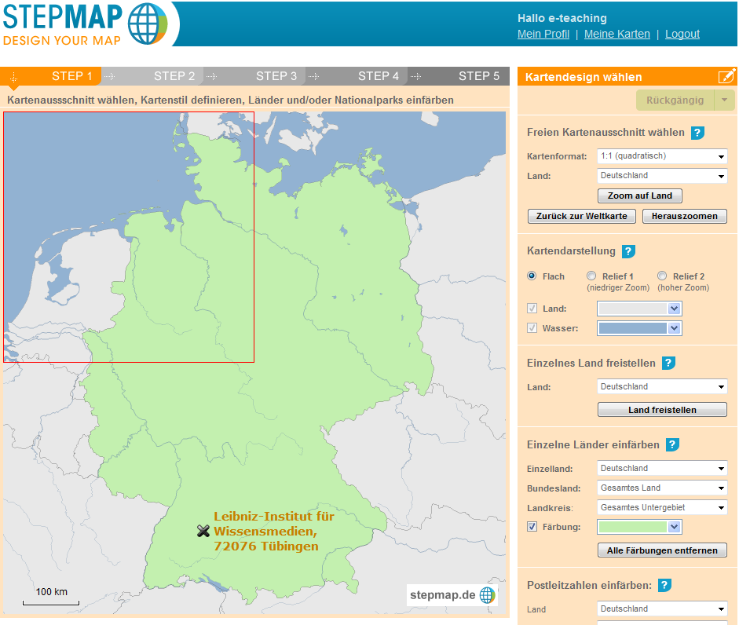Switch to STEP 4 tab
Image resolution: width=739 pixels, height=625 pixels.
click(379, 76)
